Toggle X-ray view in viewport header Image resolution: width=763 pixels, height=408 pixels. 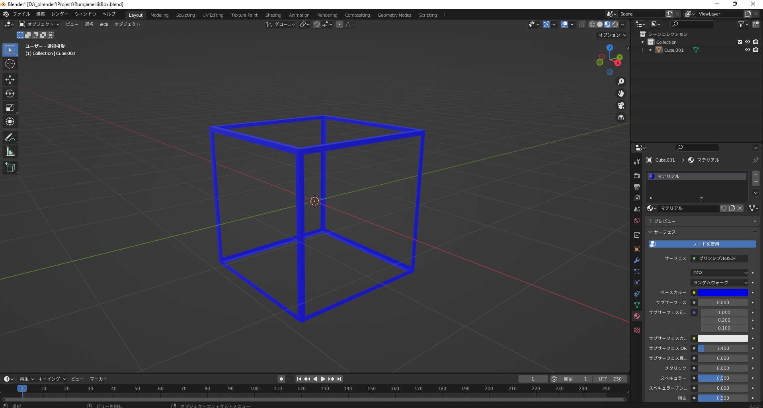(582, 24)
